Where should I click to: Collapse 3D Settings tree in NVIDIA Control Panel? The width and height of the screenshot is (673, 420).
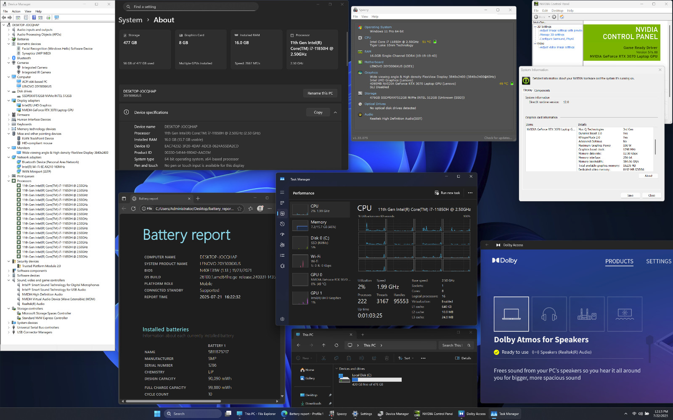pos(535,26)
